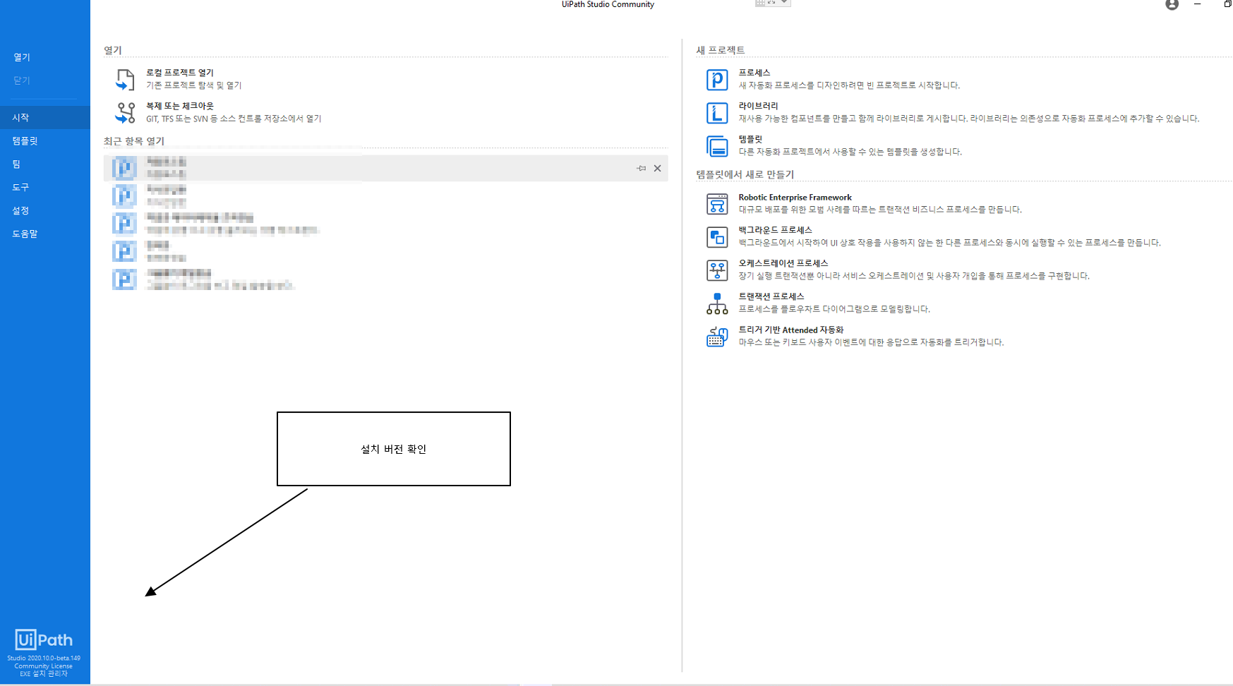Click the Community License text
Viewport: 1233px width, 686px height.
pos(44,666)
